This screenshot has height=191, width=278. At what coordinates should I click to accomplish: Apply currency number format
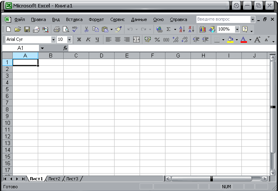pos(148,40)
